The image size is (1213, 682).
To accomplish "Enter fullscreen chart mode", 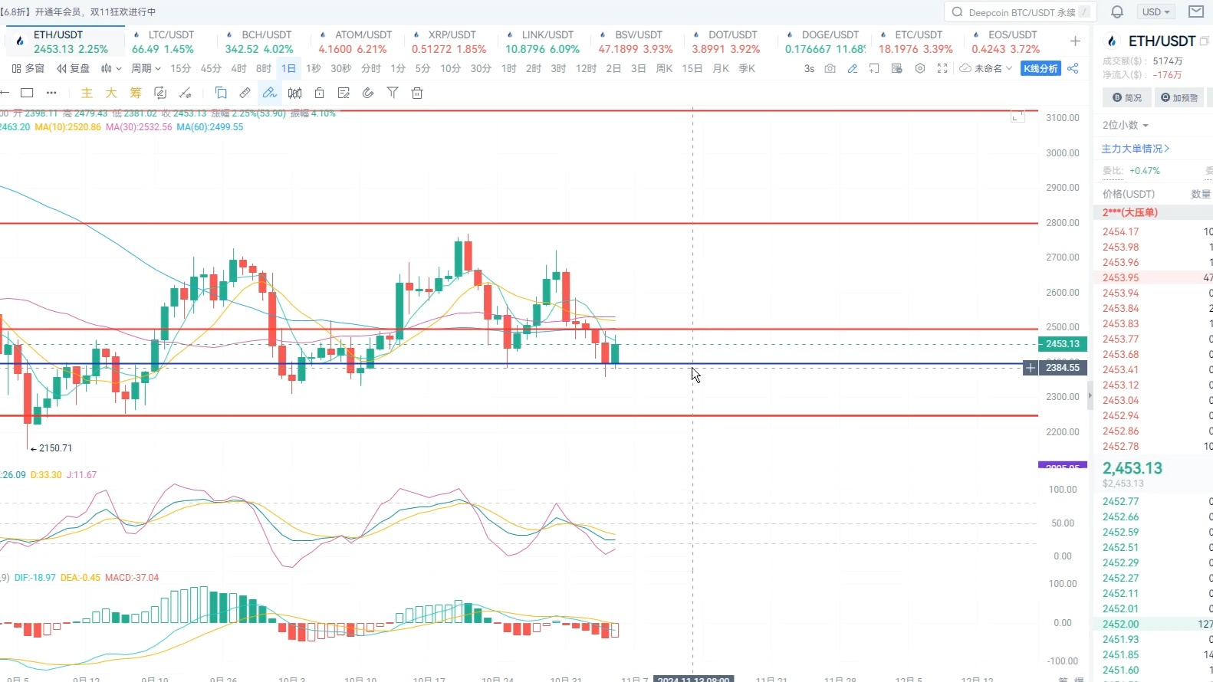I will (942, 68).
